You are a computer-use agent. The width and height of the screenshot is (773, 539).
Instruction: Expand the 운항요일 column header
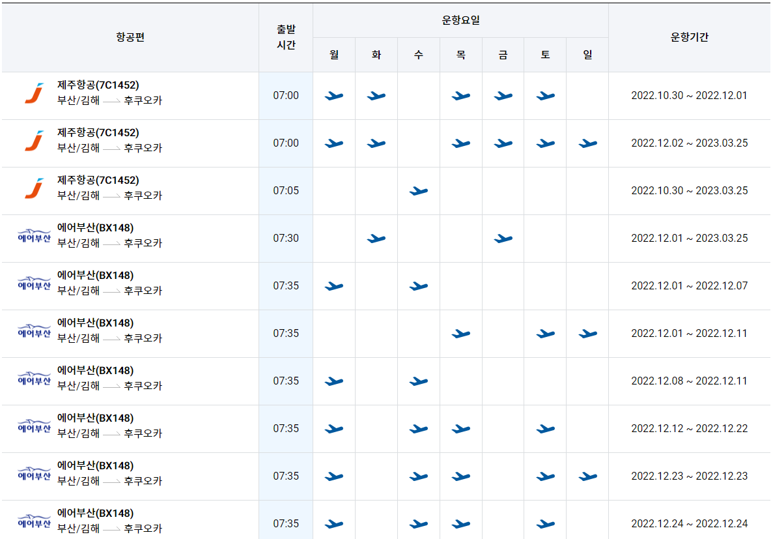461,21
